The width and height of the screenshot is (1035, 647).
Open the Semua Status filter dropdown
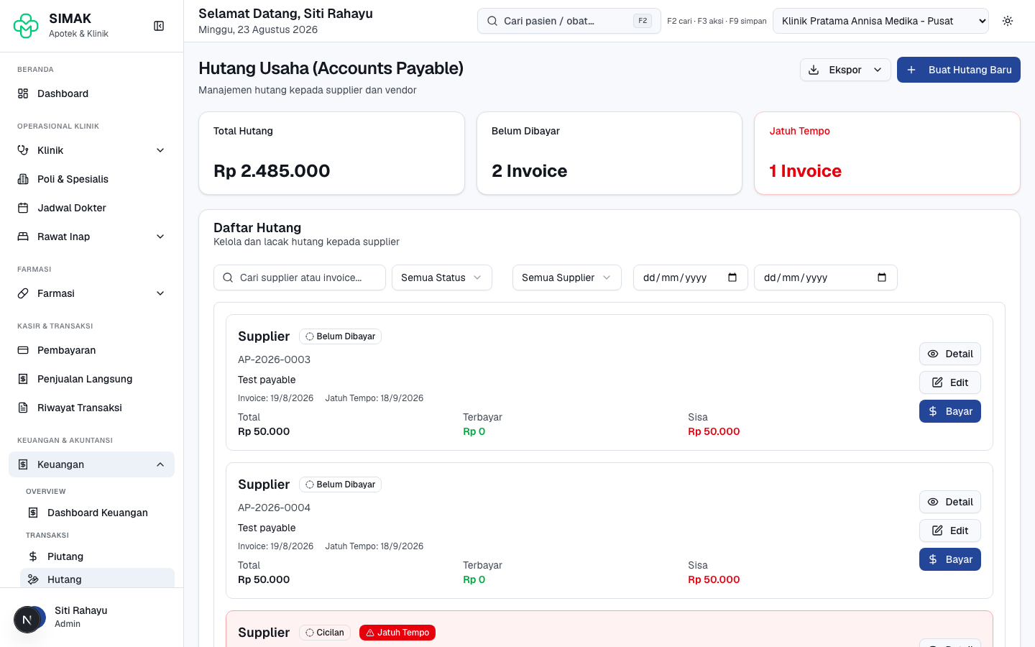point(442,277)
